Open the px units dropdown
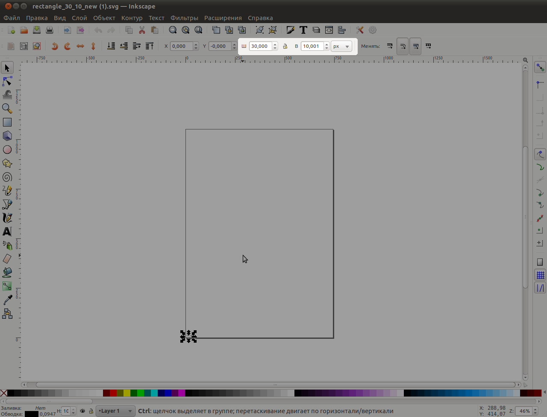The width and height of the screenshot is (547, 417). coord(341,46)
